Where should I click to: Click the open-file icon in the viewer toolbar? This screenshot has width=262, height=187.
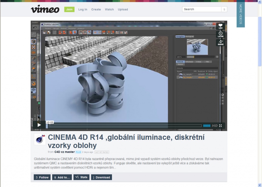click(x=44, y=32)
